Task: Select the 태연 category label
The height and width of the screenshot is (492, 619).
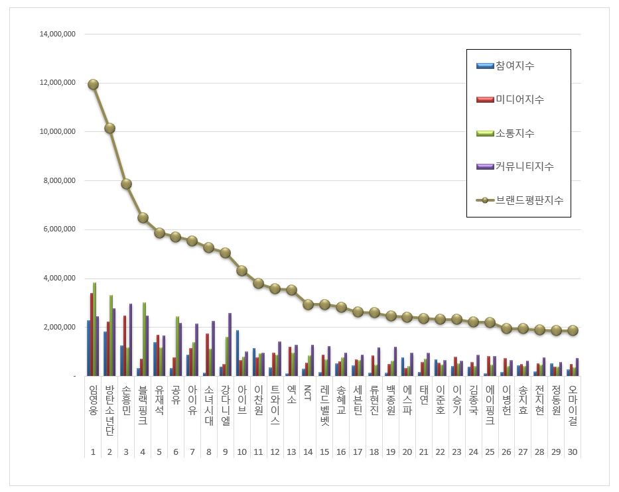Action: point(424,395)
